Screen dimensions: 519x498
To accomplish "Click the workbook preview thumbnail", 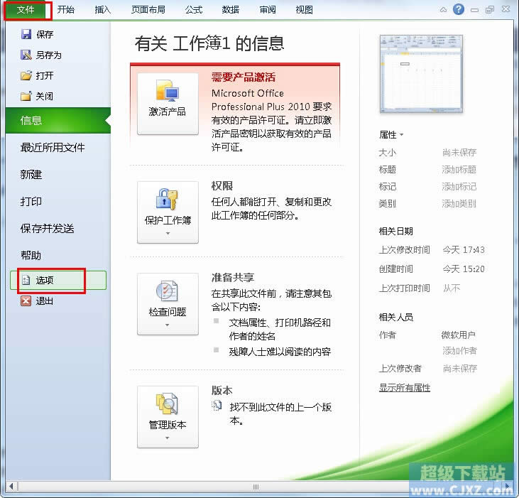I will coord(421,74).
